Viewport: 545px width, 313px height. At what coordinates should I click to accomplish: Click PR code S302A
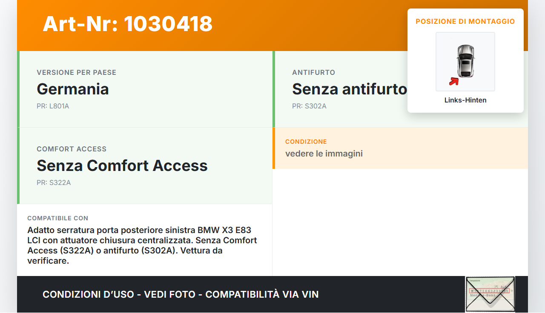[309, 106]
